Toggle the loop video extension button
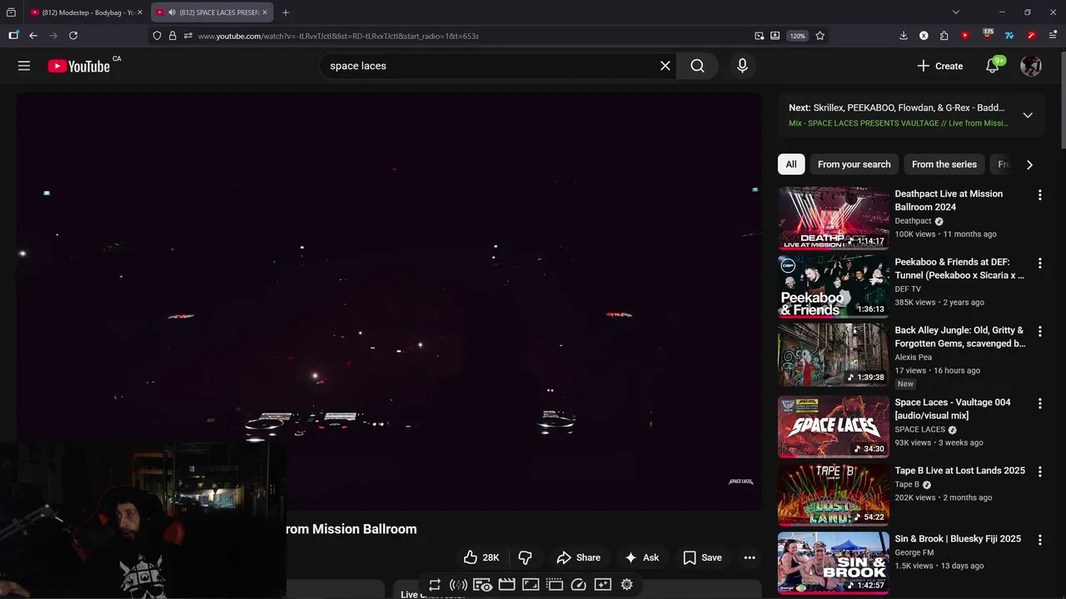1066x599 pixels. click(x=435, y=585)
